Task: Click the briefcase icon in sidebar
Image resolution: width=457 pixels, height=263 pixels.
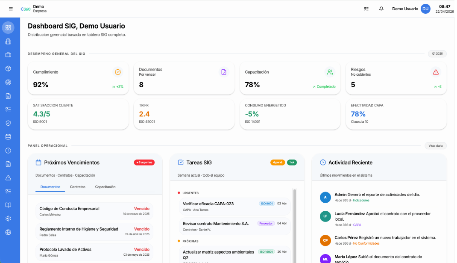Action: pos(8,55)
